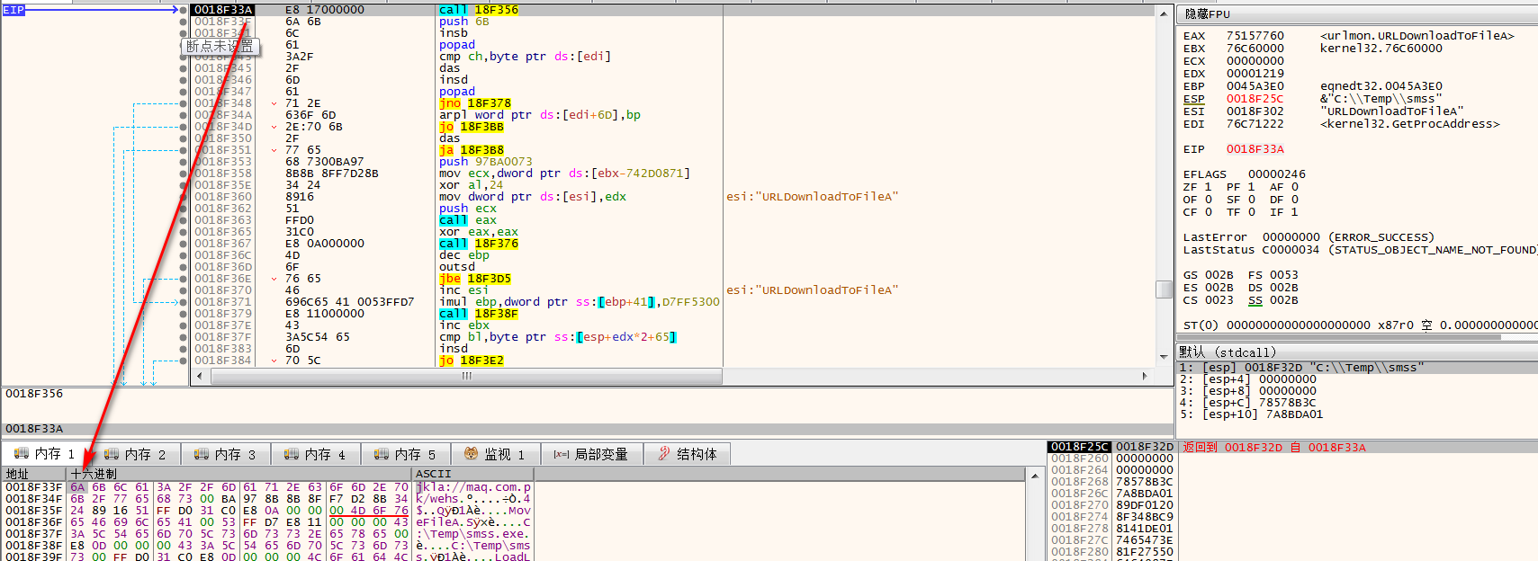This screenshot has width=1538, height=561.
Task: Toggle the PF flag value
Action: click(1251, 187)
